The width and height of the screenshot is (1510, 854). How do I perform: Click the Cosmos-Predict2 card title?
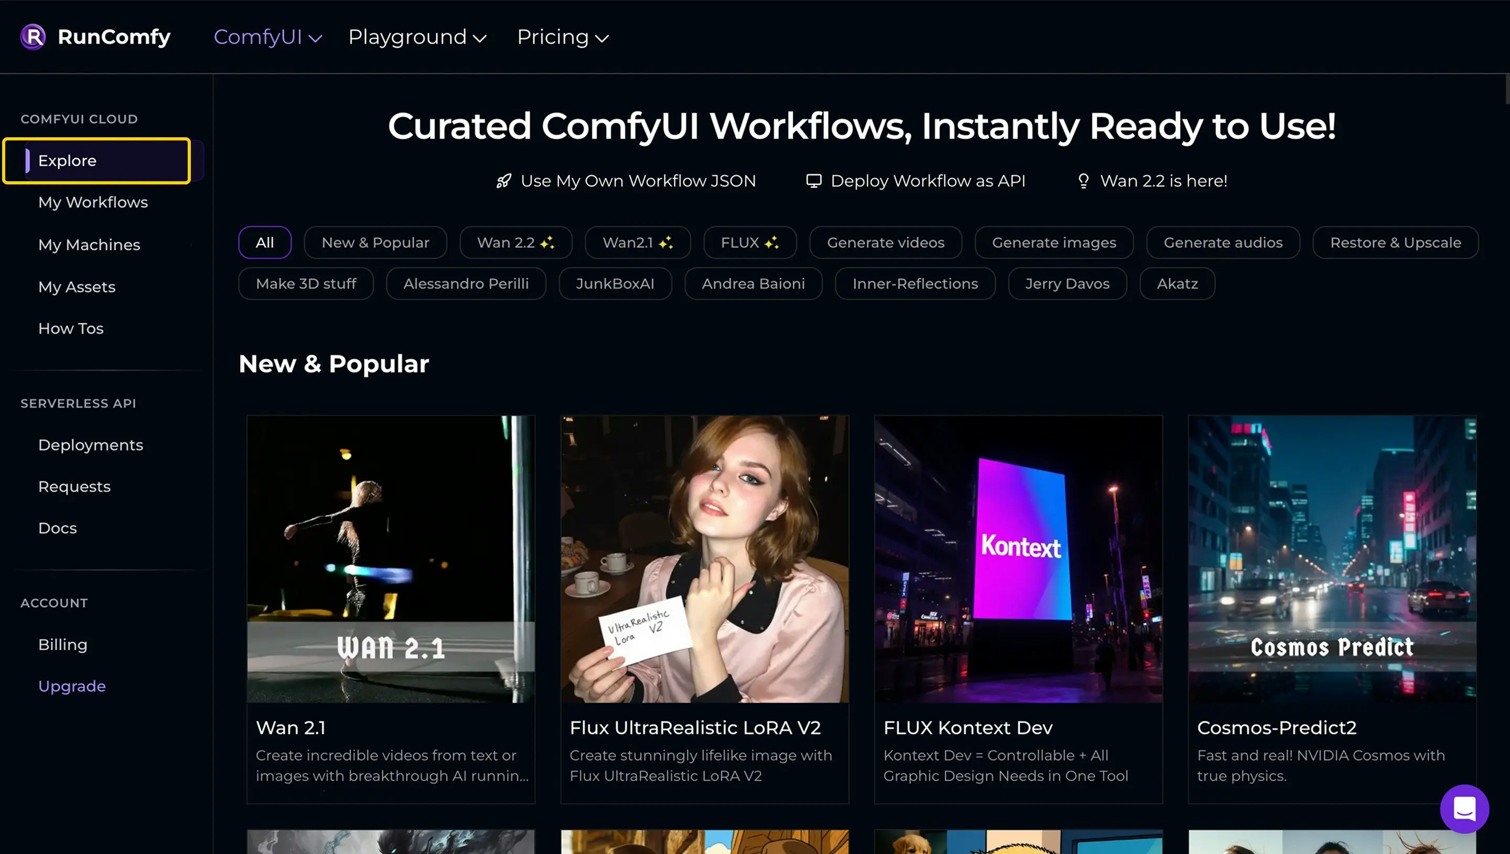coord(1277,727)
